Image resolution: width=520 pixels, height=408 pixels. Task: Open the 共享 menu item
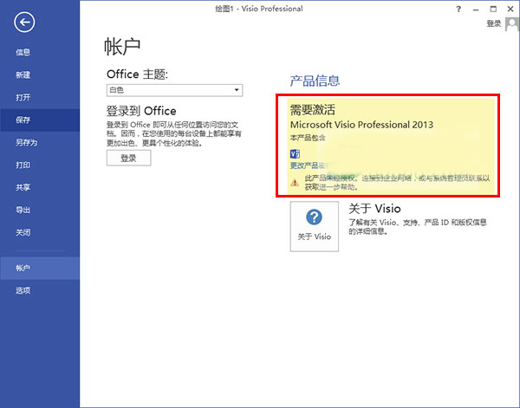40,187
